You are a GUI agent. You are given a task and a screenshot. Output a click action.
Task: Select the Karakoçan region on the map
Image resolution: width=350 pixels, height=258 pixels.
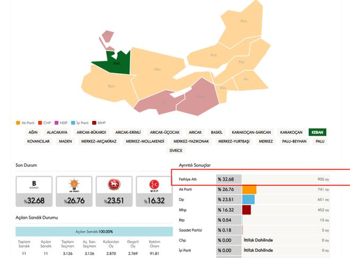[x=243, y=21]
